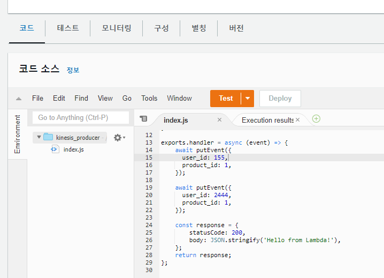Collapse the kinesis_producer folder tree

(x=39, y=138)
